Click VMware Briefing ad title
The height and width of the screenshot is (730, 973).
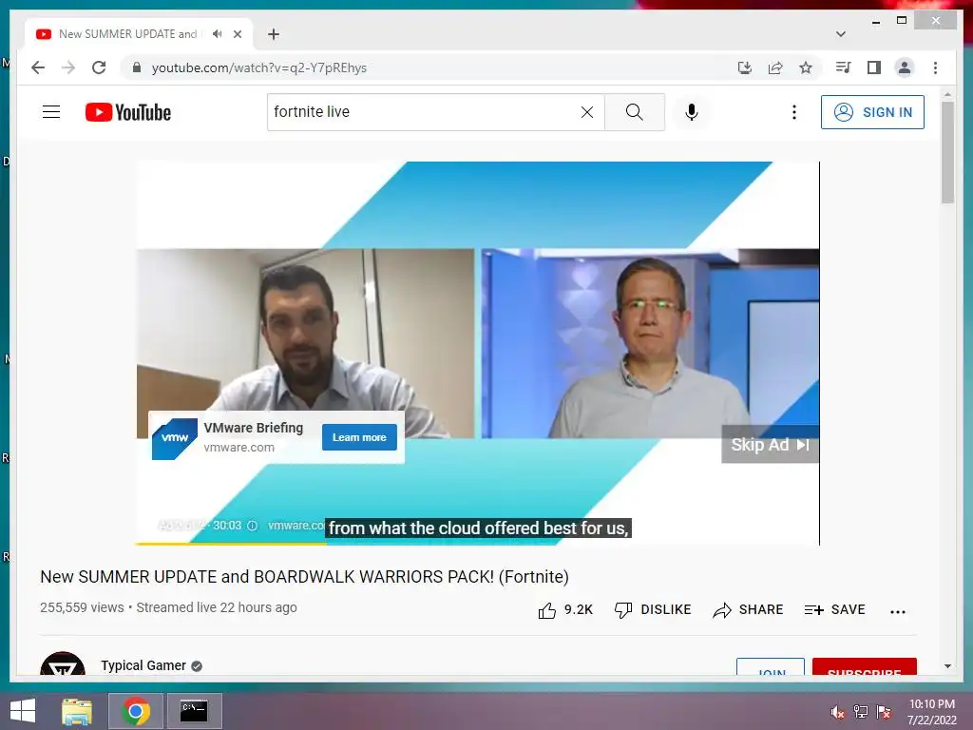pyautogui.click(x=253, y=428)
